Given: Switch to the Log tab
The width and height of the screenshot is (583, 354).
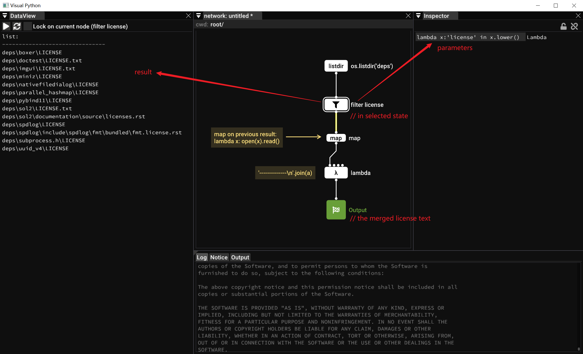Looking at the screenshot, I should pyautogui.click(x=202, y=257).
